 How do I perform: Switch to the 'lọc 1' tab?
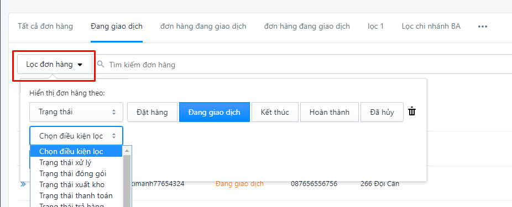pos(376,26)
